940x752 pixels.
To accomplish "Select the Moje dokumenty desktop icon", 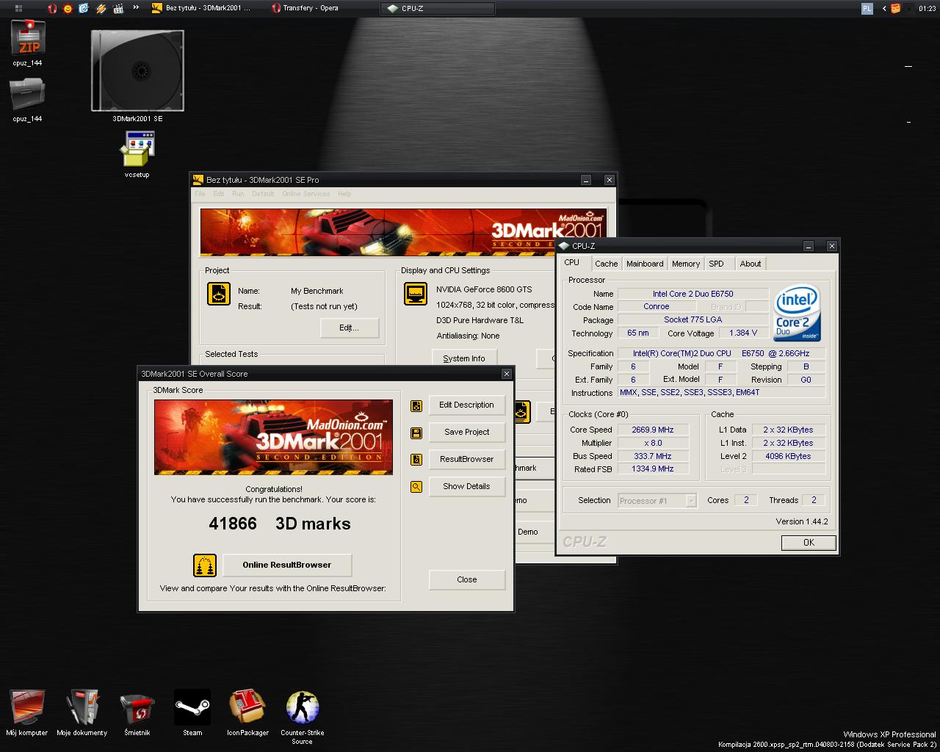I will click(x=82, y=712).
